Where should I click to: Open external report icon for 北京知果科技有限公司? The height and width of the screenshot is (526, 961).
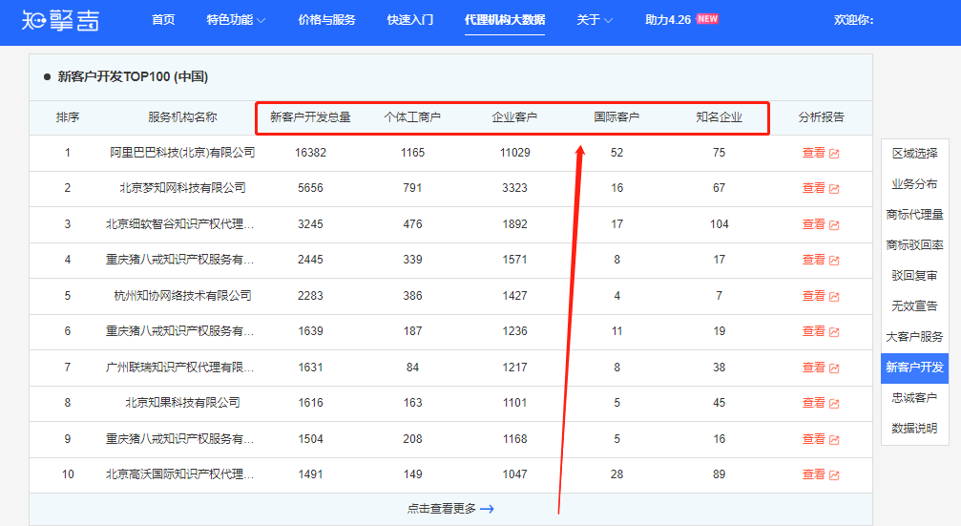click(x=834, y=404)
